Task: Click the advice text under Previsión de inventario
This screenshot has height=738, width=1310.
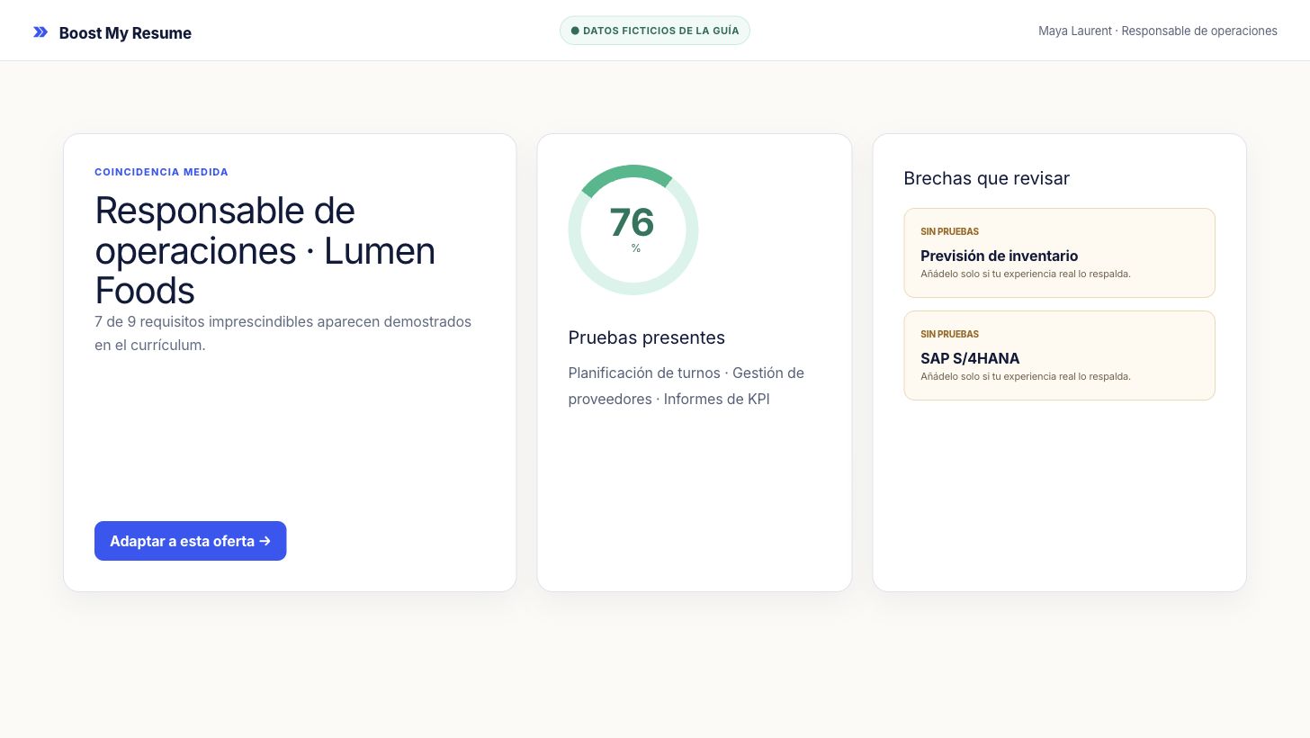Action: tap(1026, 274)
